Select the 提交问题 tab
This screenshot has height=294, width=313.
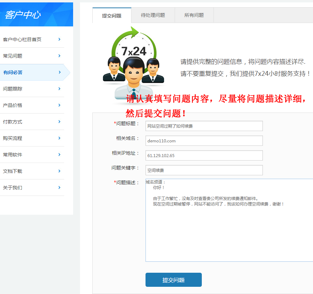pos(112,16)
